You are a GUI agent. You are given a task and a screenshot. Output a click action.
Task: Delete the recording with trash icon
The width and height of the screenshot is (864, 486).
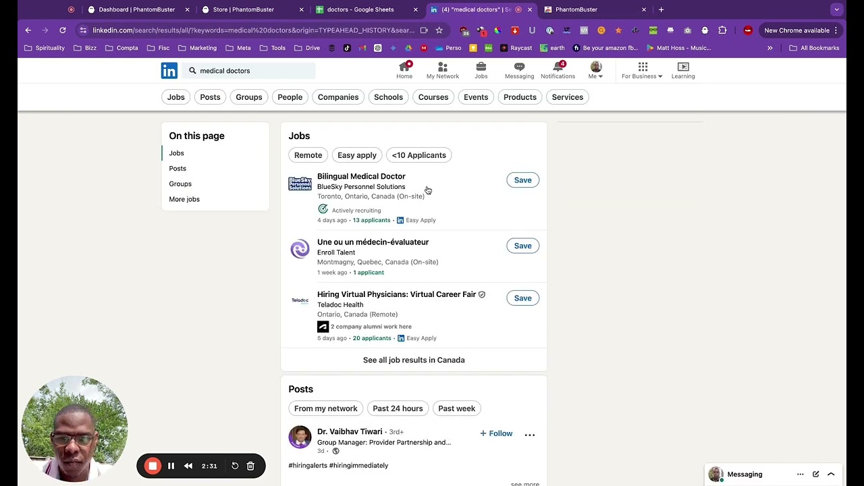tap(250, 466)
